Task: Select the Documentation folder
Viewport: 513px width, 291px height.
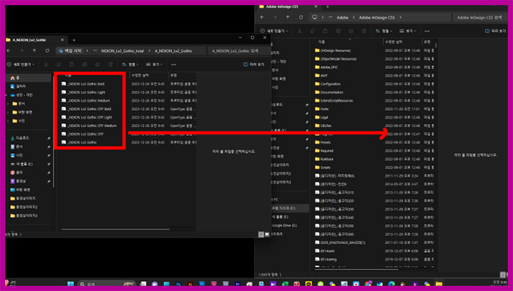Action: [x=329, y=92]
